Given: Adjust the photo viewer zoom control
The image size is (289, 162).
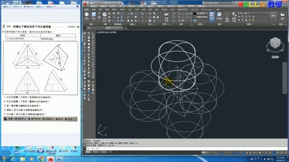Looking at the screenshot, I should click(x=17, y=151).
